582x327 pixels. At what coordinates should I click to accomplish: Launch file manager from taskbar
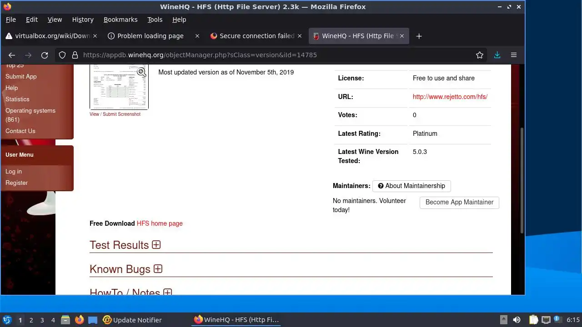(65, 320)
